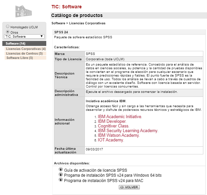The height and width of the screenshot is (195, 207).
Task: Download icon for SPSS v24 MAC installer
Action: (x=61, y=180)
